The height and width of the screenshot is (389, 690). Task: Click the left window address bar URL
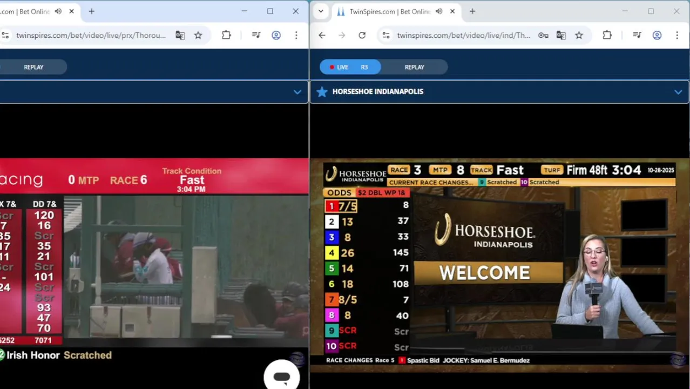pyautogui.click(x=91, y=35)
